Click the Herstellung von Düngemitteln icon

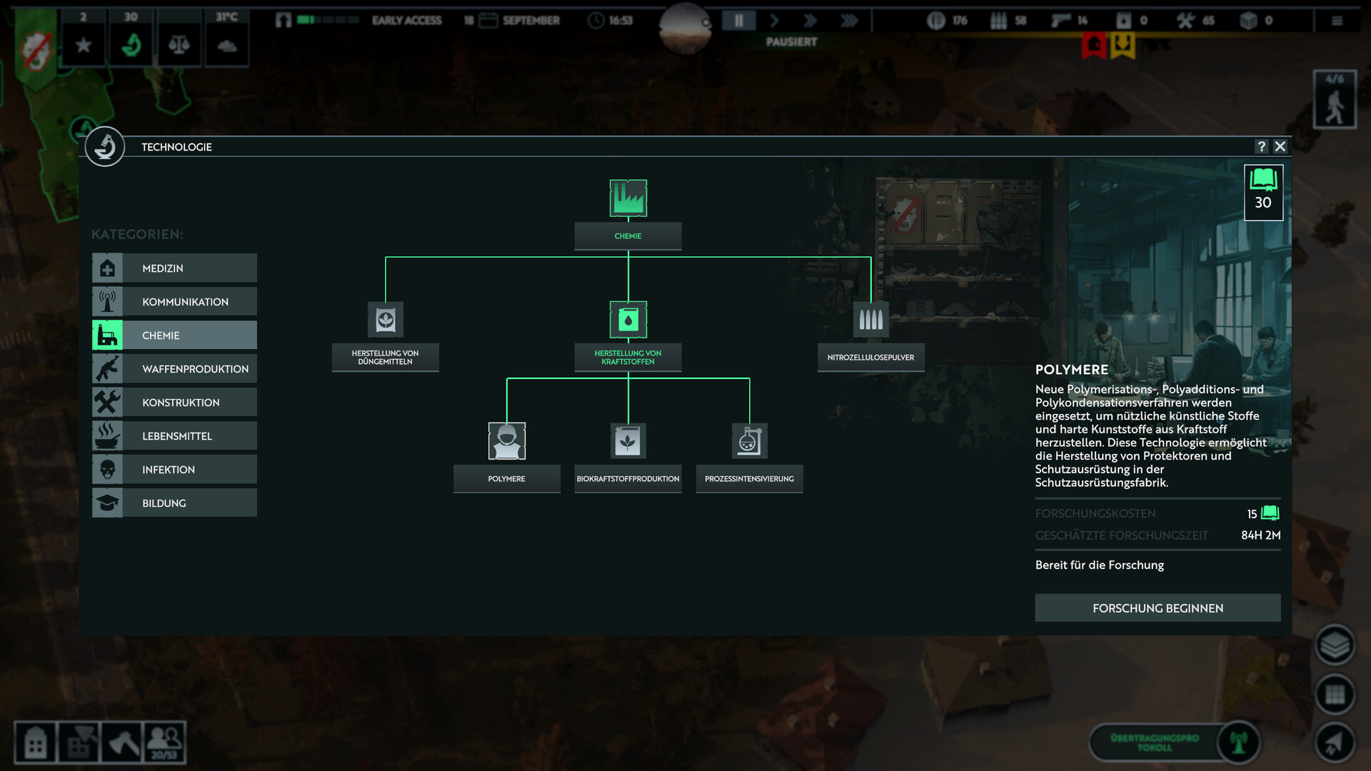click(x=386, y=320)
